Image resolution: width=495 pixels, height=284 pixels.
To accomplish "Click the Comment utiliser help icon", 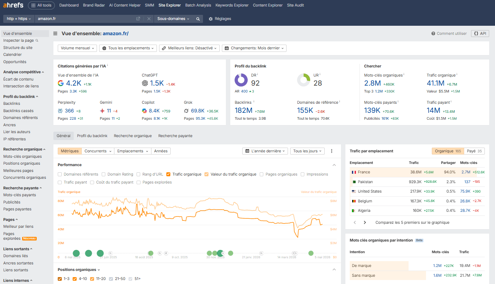I will pyautogui.click(x=433, y=34).
